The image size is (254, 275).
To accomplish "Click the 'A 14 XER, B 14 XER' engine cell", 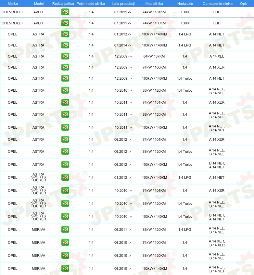I will pos(217,243).
